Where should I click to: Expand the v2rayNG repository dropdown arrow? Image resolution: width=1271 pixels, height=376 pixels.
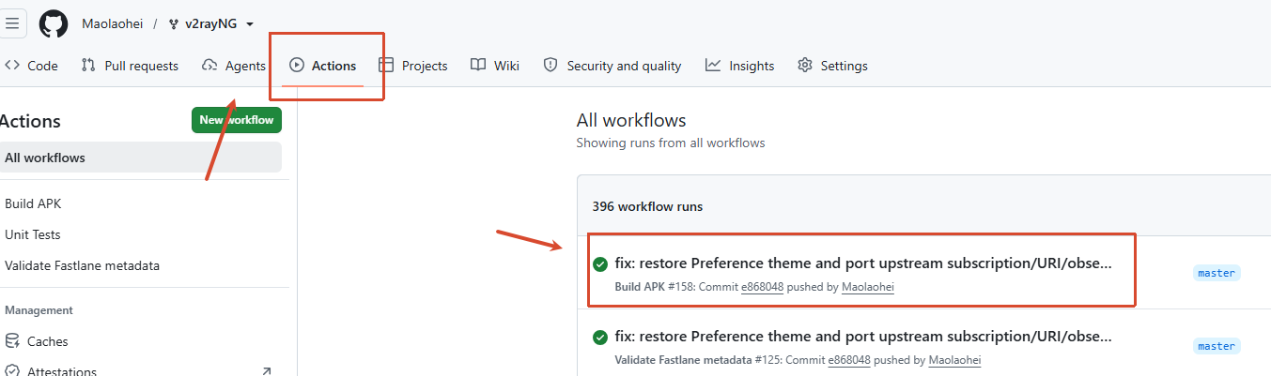[249, 24]
